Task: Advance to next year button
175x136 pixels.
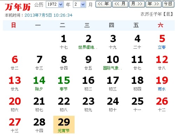Action: click(x=154, y=4)
